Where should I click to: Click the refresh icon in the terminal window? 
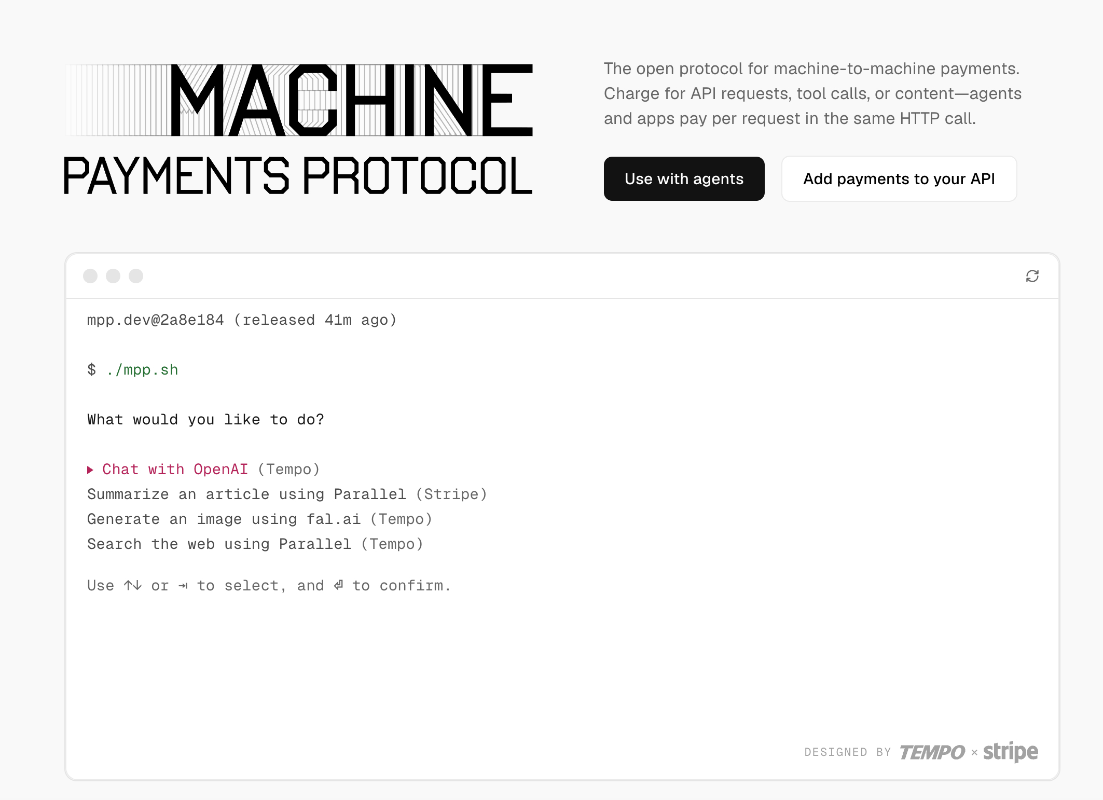(x=1031, y=277)
